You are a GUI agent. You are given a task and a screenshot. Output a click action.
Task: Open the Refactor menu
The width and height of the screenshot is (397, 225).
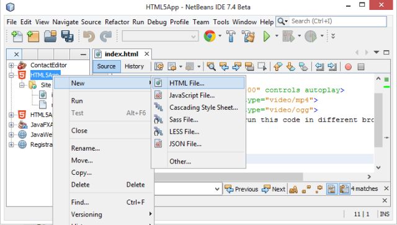tap(117, 22)
